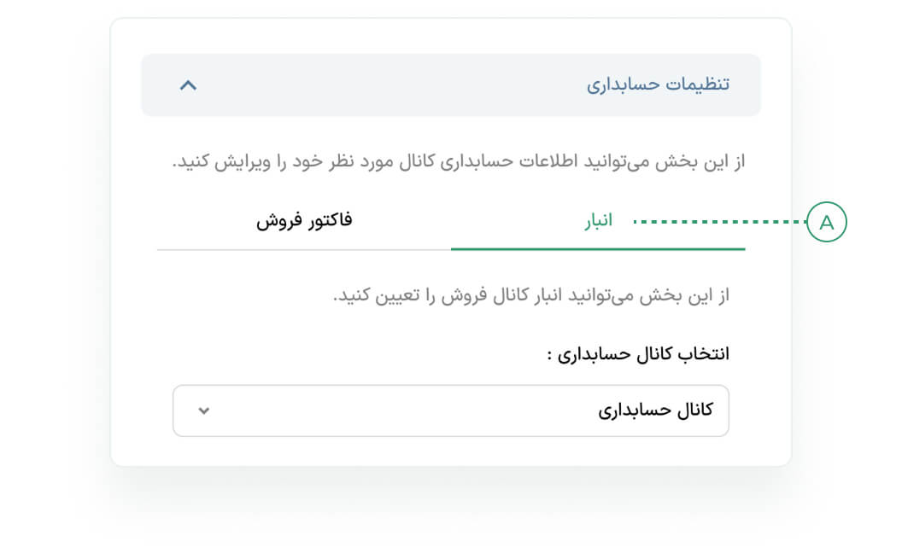The width and height of the screenshot is (902, 553).
Task: Click the accounting info description text
Action: pyautogui.click(x=460, y=161)
